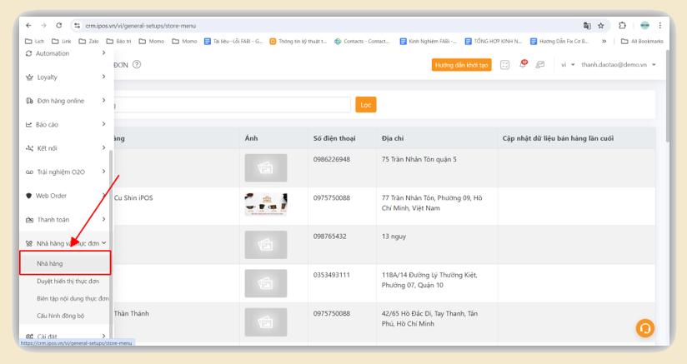
Task: Click the help question mark icon
Action: click(x=137, y=64)
